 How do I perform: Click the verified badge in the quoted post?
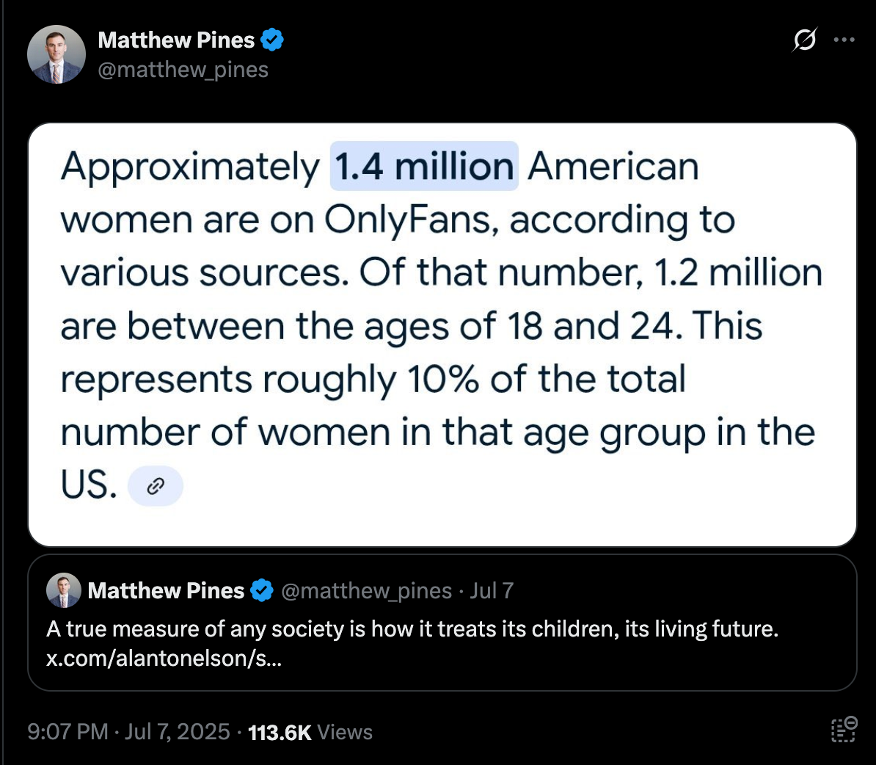[261, 590]
